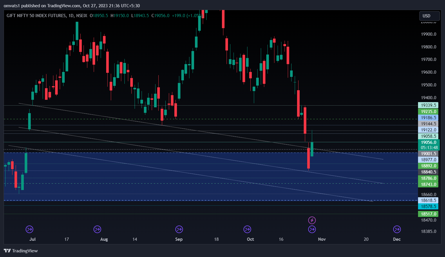The image size is (445, 257).
Task: Select the 18840.5 price label
Action: [x=428, y=172]
